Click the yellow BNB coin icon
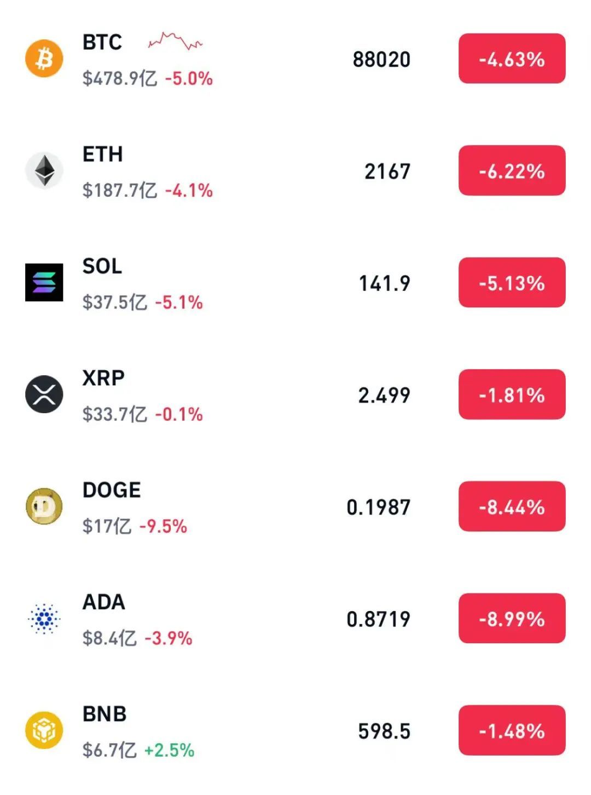The width and height of the screenshot is (591, 795). point(44,730)
